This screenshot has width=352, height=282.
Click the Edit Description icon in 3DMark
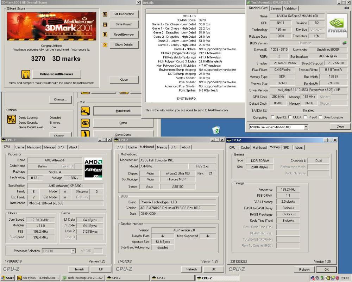click(x=105, y=14)
